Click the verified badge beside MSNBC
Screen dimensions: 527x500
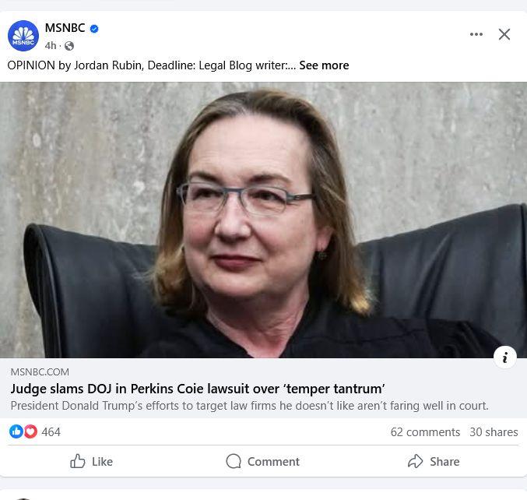[x=94, y=29]
